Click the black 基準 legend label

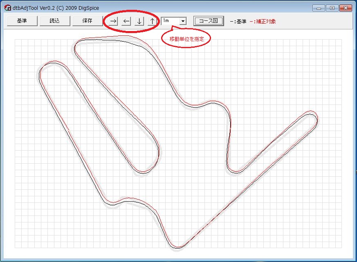(x=238, y=21)
